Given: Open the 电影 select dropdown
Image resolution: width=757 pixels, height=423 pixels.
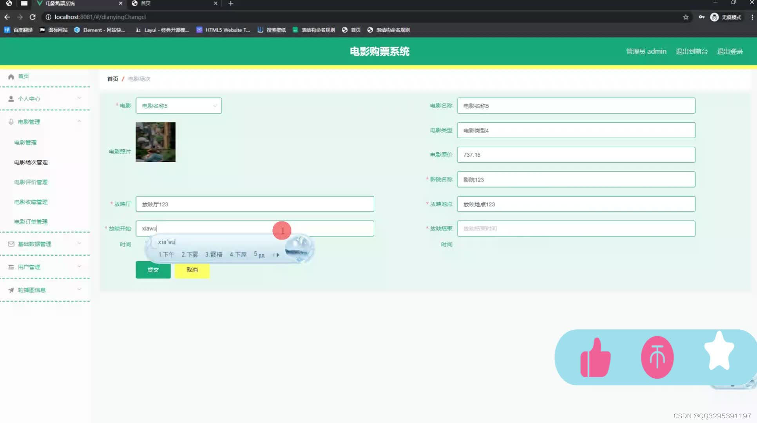Looking at the screenshot, I should (179, 106).
